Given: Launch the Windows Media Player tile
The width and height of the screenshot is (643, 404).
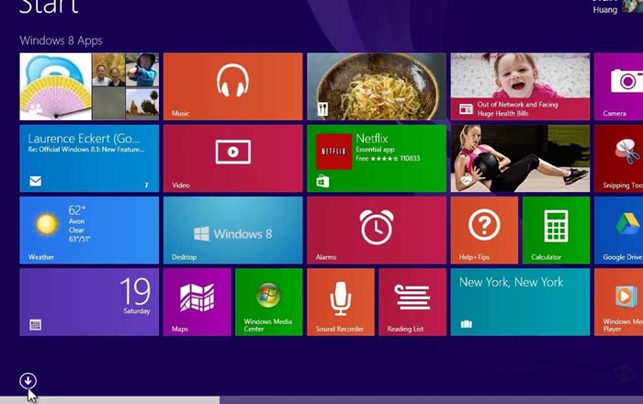Looking at the screenshot, I should [x=619, y=302].
